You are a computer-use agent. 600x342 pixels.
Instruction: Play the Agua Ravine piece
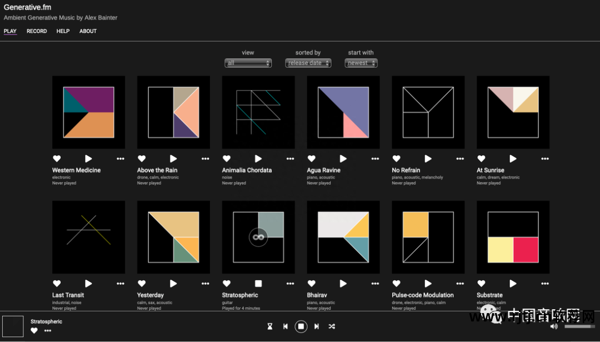coord(343,159)
